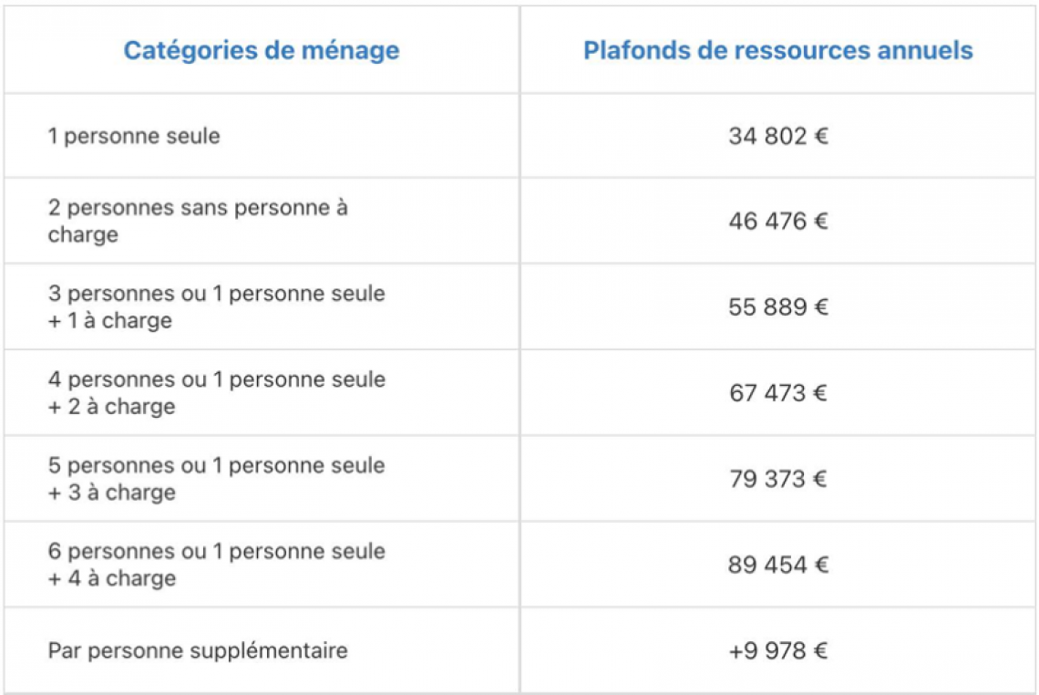Click the "5 personnes ou 1 personne seule" line
This screenshot has width=1039, height=695.
pos(217,465)
